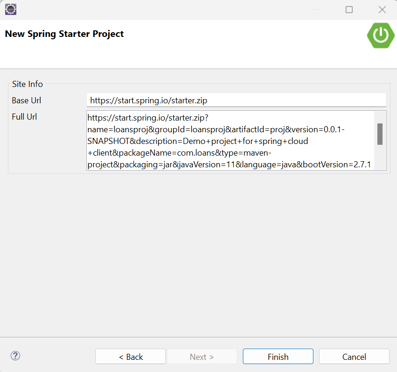Open help with the question mark icon
Image resolution: width=397 pixels, height=372 pixels.
[15, 356]
